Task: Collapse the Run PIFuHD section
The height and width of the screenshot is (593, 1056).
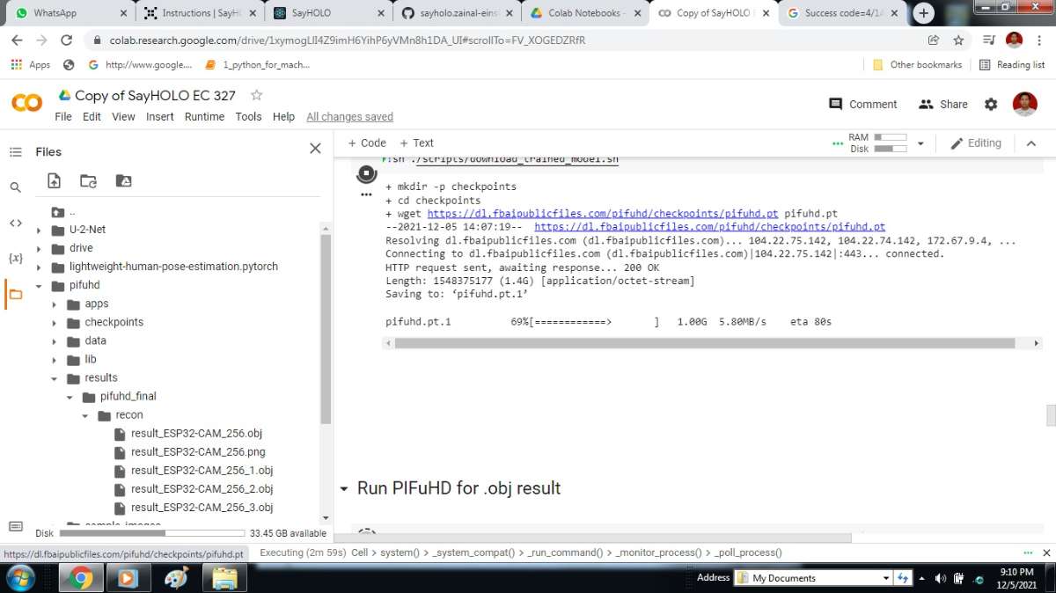Action: (344, 489)
